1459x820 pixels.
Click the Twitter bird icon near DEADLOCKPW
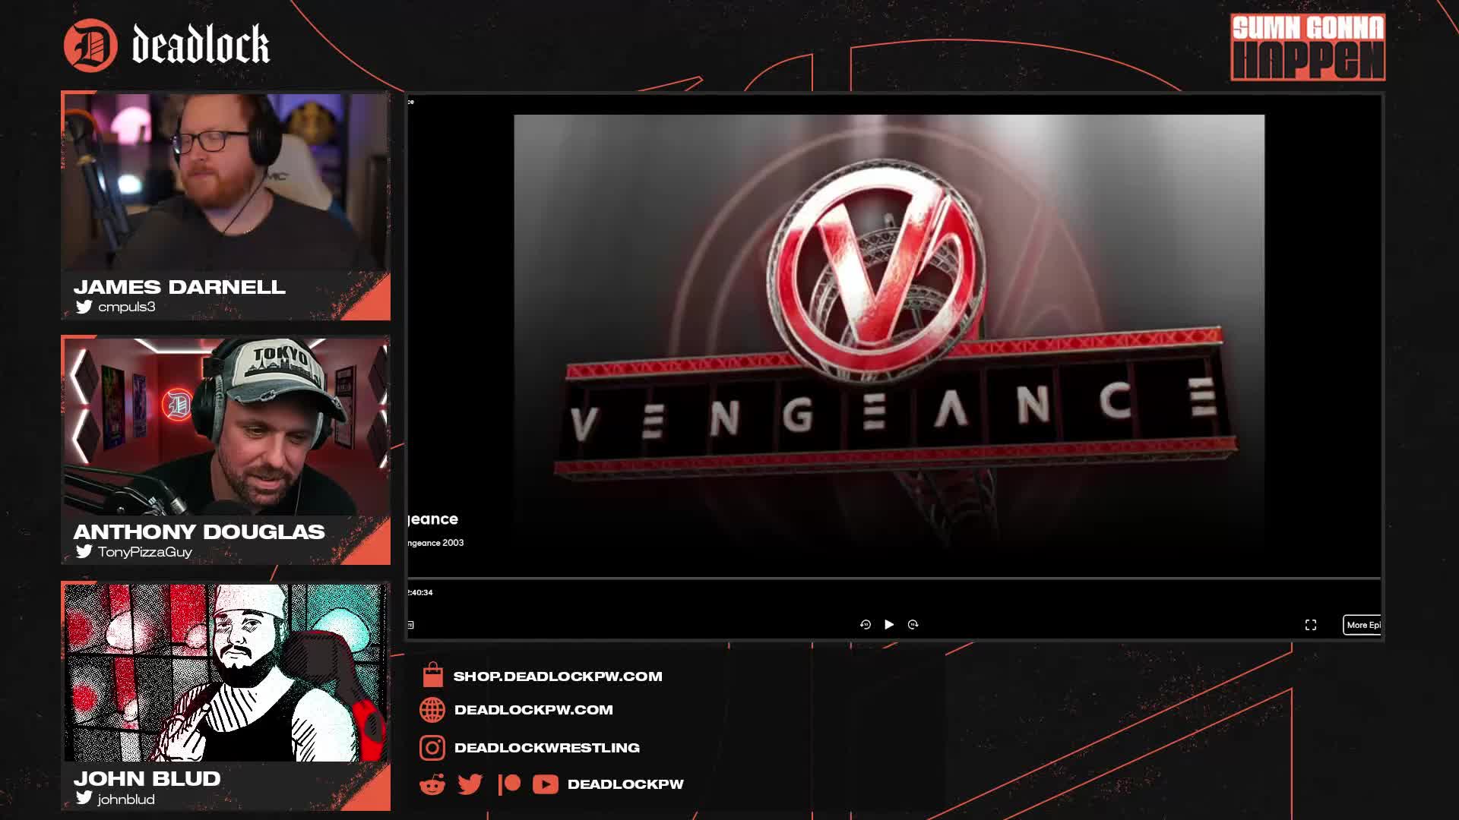470,784
